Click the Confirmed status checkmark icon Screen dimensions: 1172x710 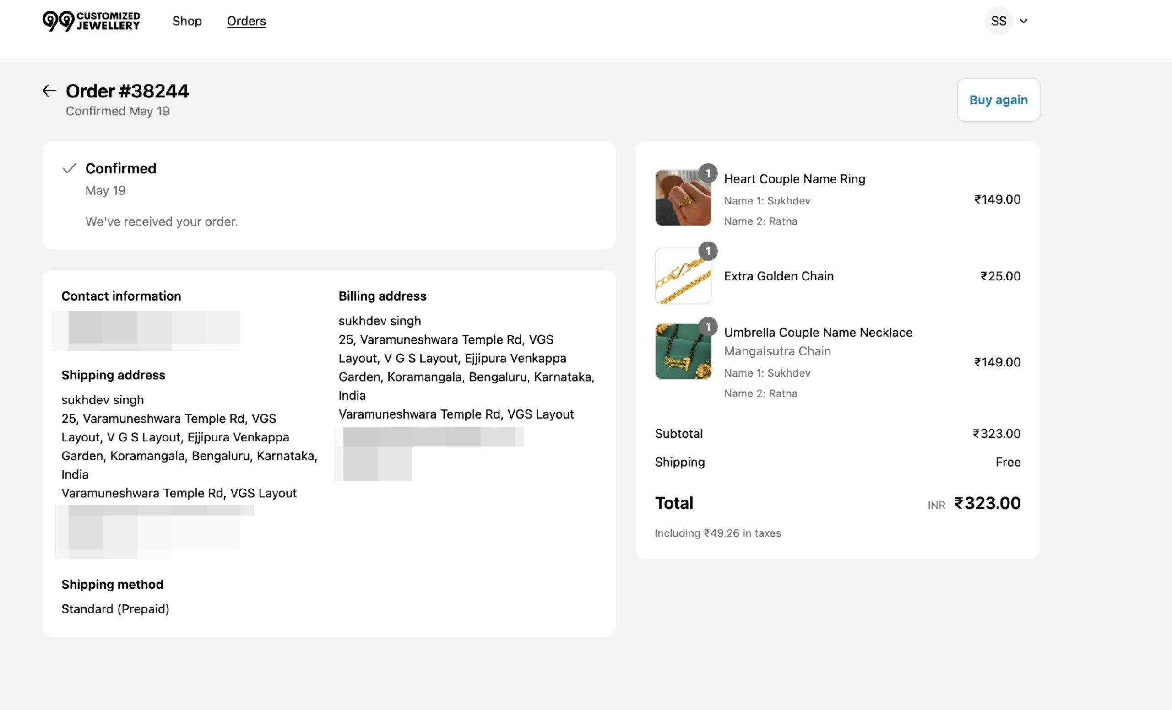(x=70, y=168)
